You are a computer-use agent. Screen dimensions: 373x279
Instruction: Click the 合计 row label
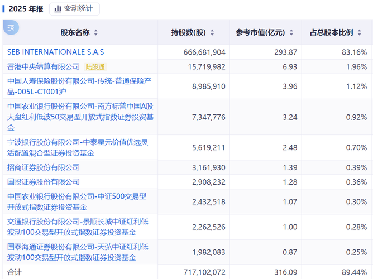point(15,272)
